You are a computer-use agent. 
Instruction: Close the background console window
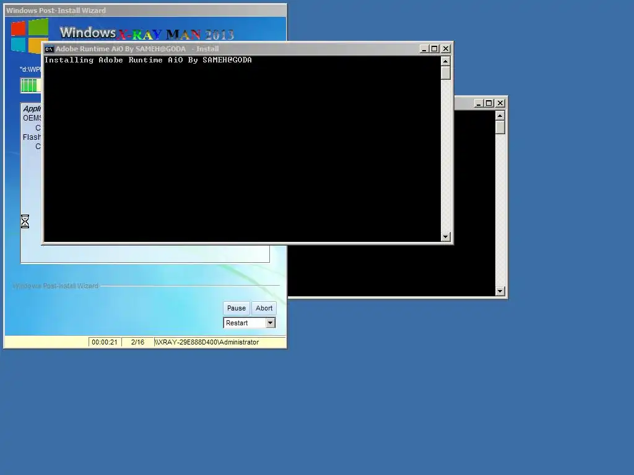(x=500, y=103)
